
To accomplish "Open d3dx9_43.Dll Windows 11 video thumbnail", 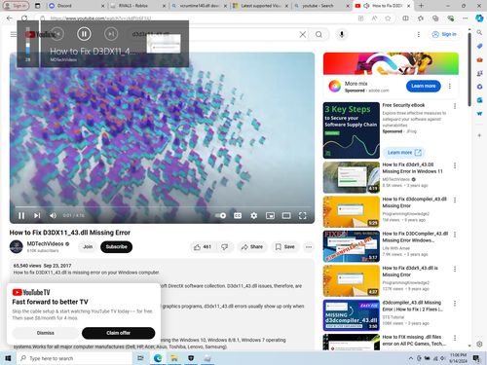I will [x=352, y=177].
